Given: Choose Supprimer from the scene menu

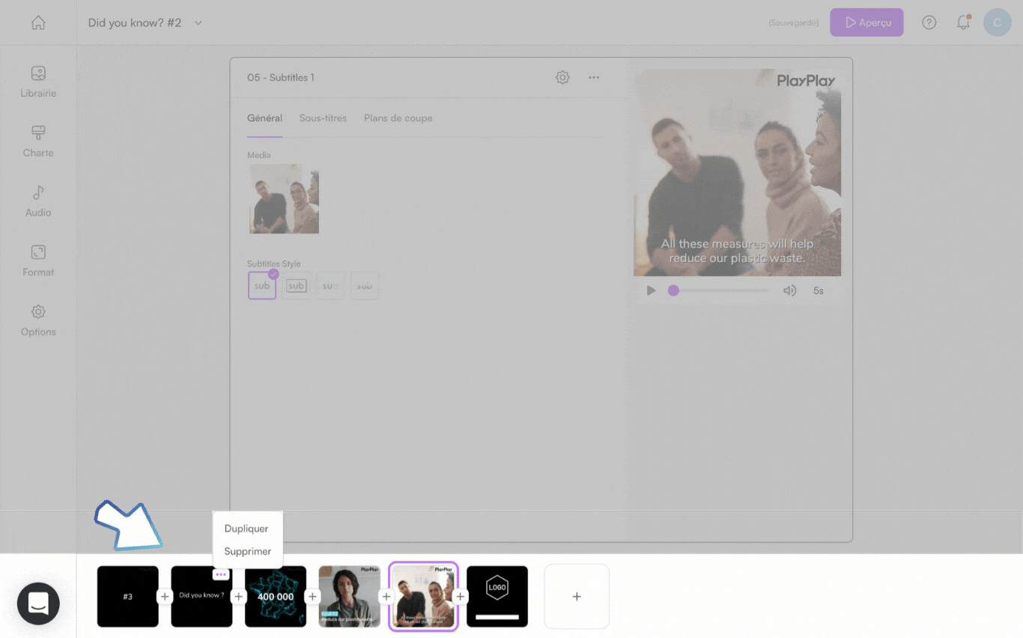Looking at the screenshot, I should [248, 551].
